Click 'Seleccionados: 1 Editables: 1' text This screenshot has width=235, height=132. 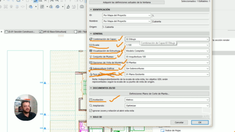click(x=196, y=1)
